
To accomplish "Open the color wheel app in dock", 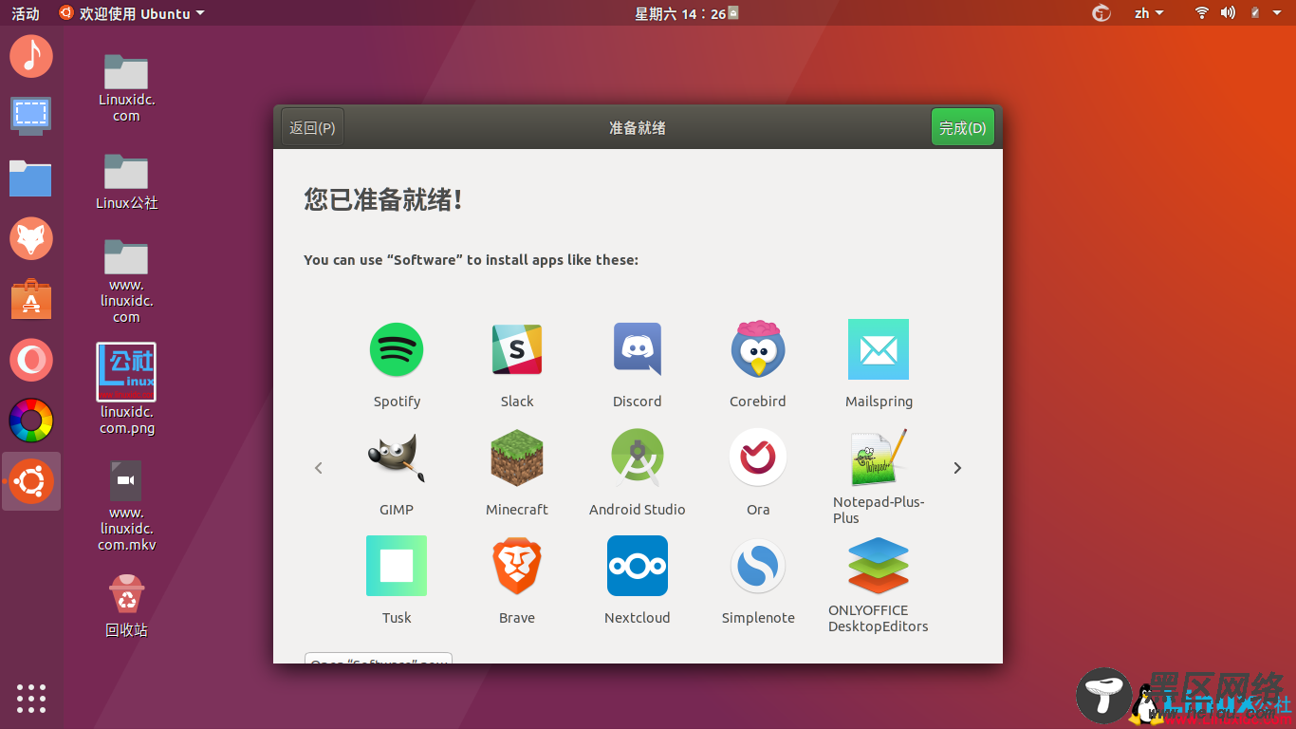I will (31, 421).
